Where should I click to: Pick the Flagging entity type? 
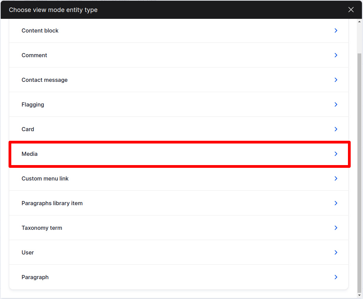point(179,104)
